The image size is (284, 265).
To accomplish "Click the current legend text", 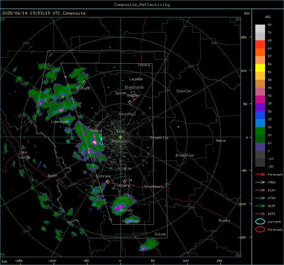I will [274, 222].
